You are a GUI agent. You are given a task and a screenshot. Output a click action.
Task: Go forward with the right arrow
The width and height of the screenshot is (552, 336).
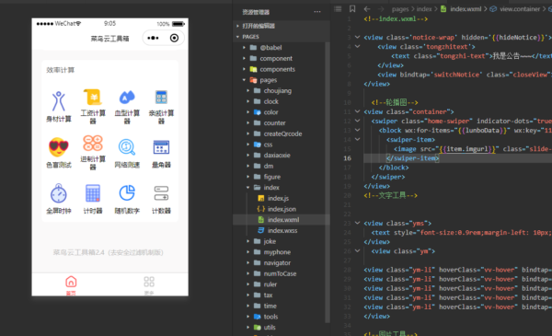[x=381, y=9]
